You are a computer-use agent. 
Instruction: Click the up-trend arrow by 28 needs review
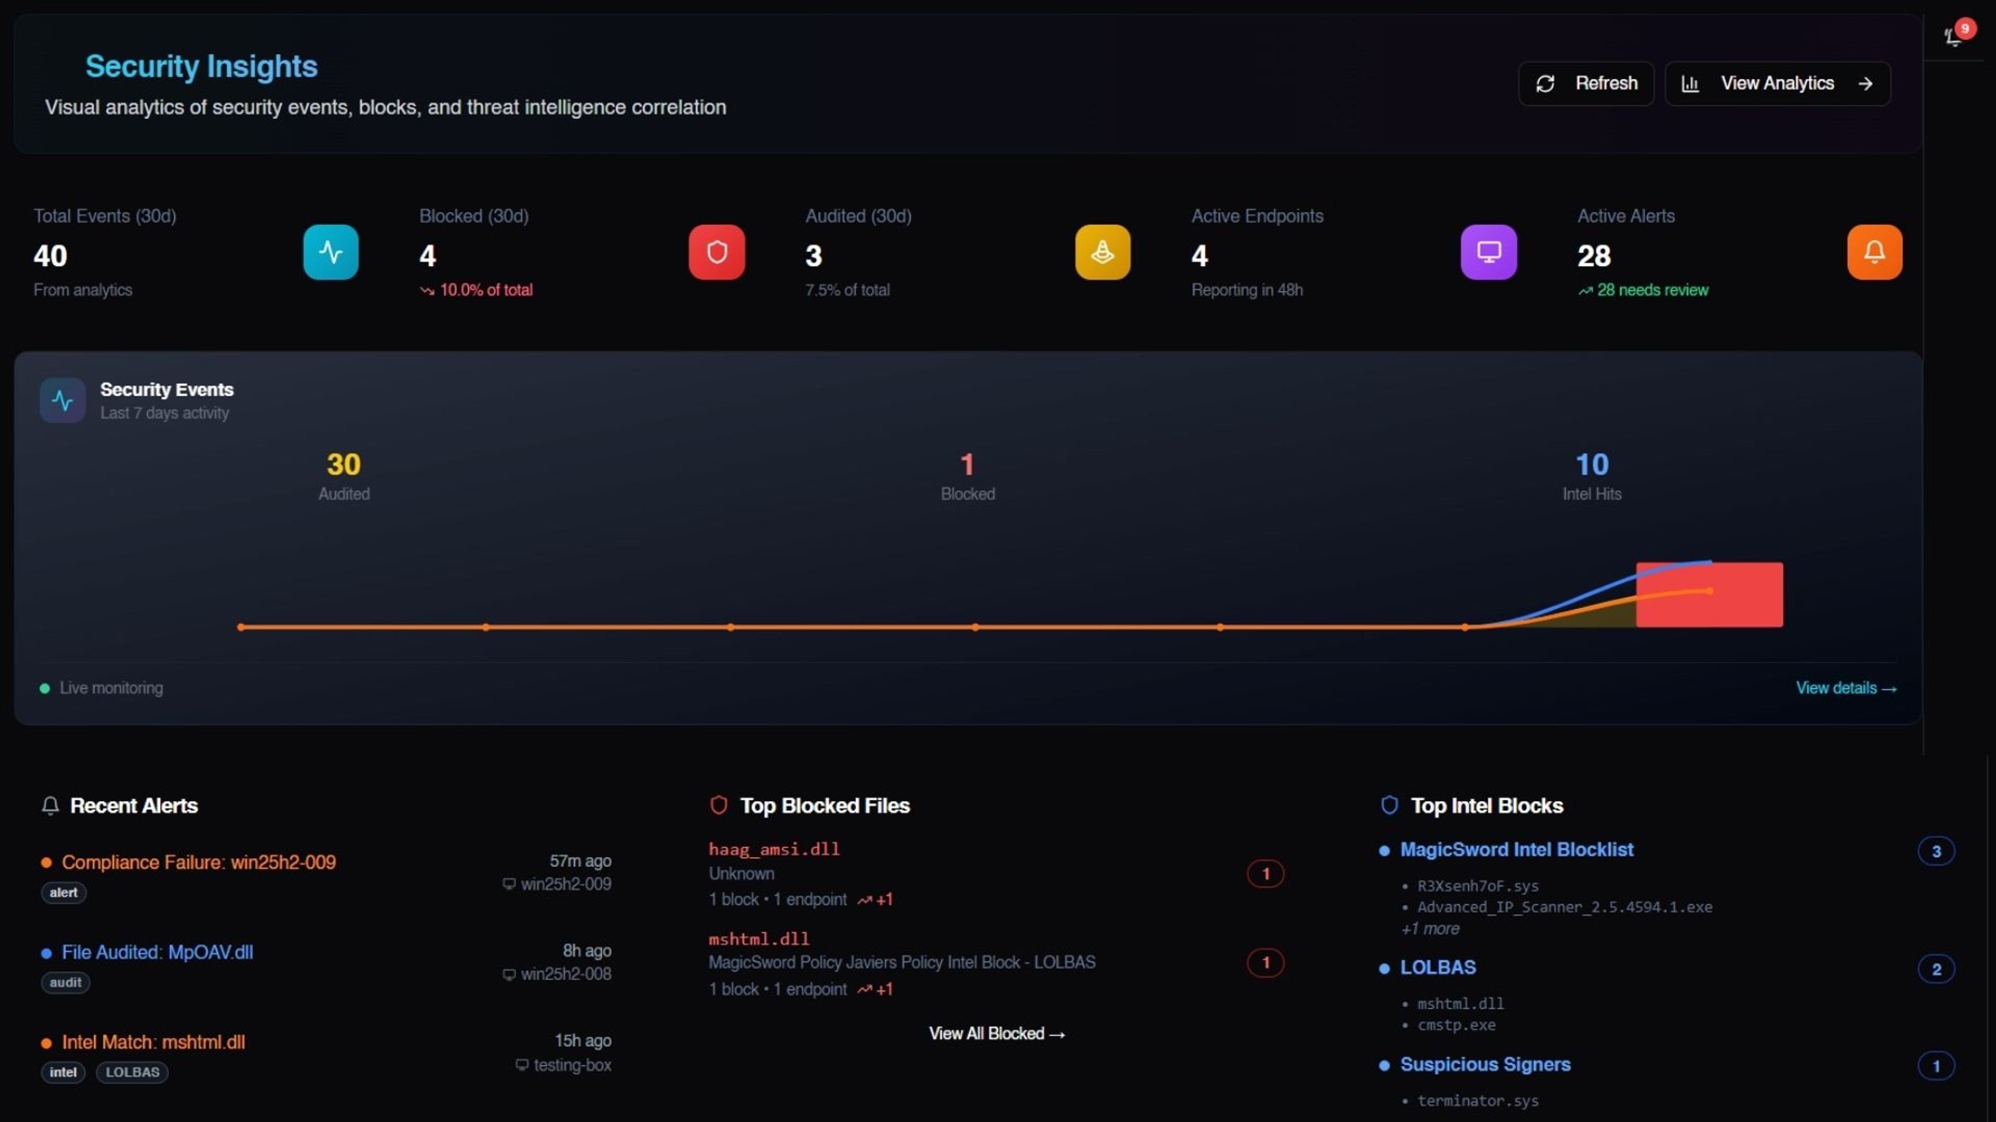[x=1585, y=291]
